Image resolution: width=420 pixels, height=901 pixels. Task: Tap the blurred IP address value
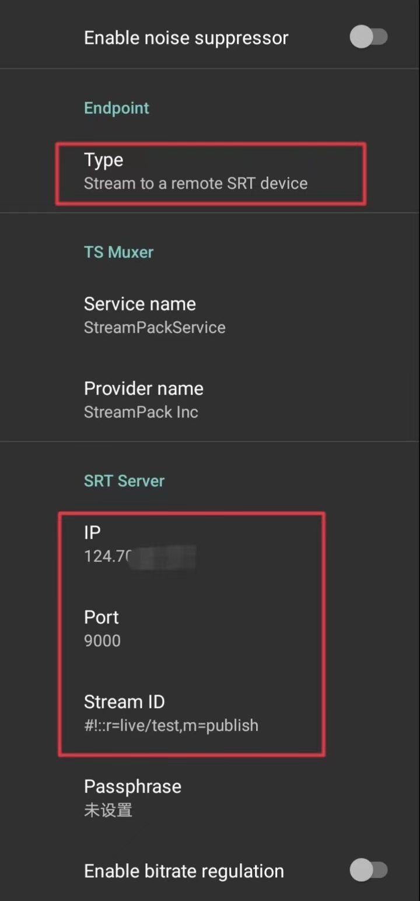point(140,556)
